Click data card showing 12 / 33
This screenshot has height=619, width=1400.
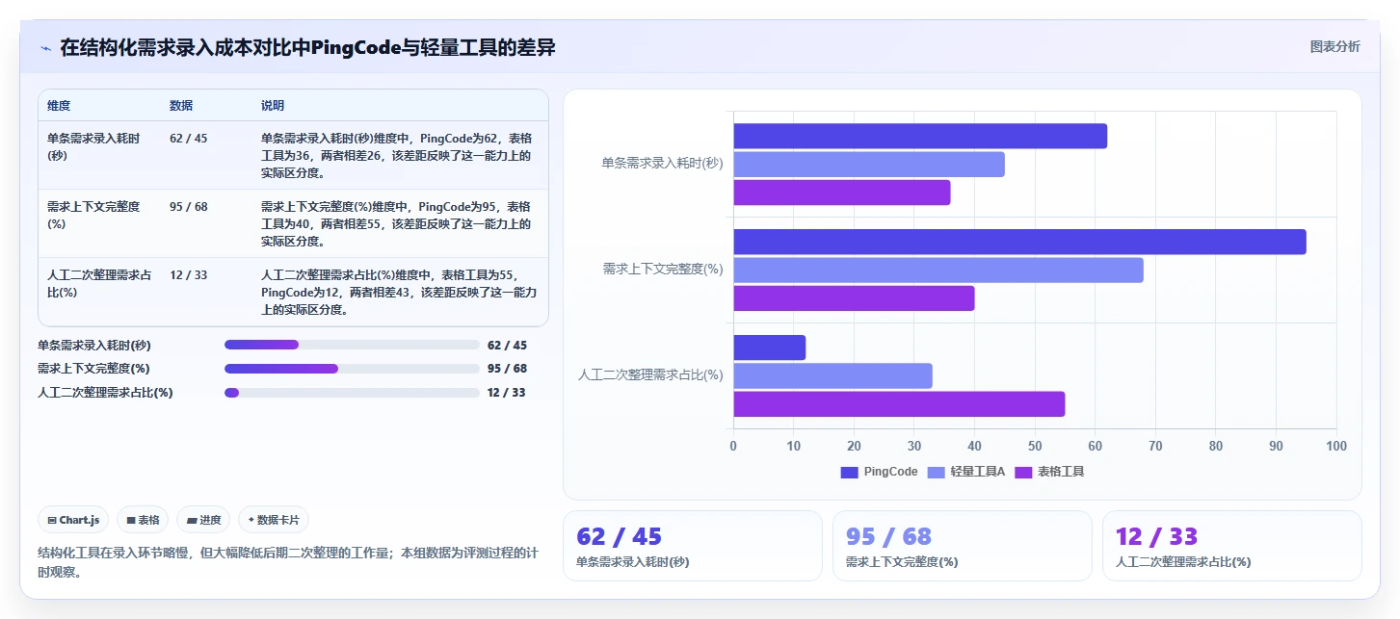[1232, 546]
